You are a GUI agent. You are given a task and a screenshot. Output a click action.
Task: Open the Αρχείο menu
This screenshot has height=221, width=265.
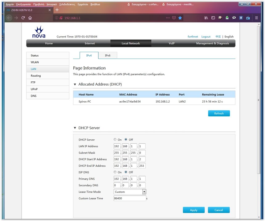(x=10, y=4)
